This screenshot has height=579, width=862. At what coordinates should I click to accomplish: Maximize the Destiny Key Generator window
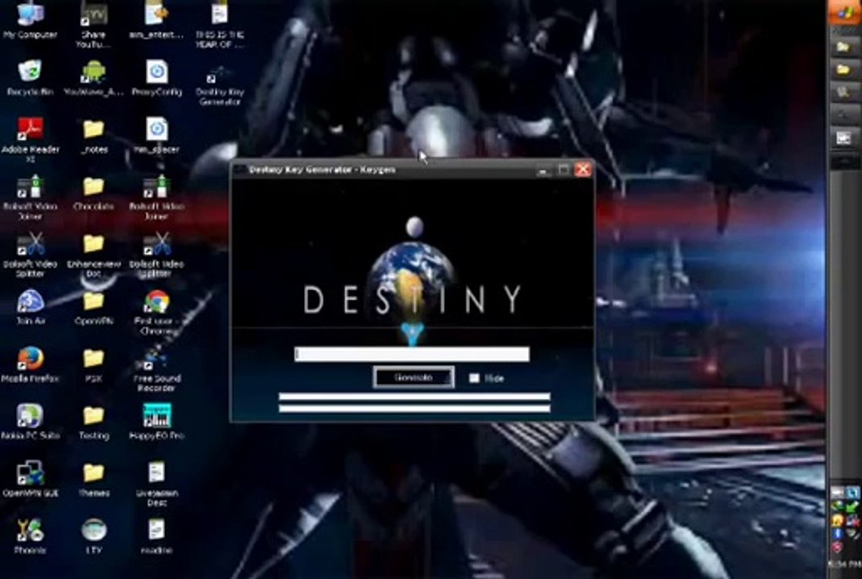coord(563,170)
